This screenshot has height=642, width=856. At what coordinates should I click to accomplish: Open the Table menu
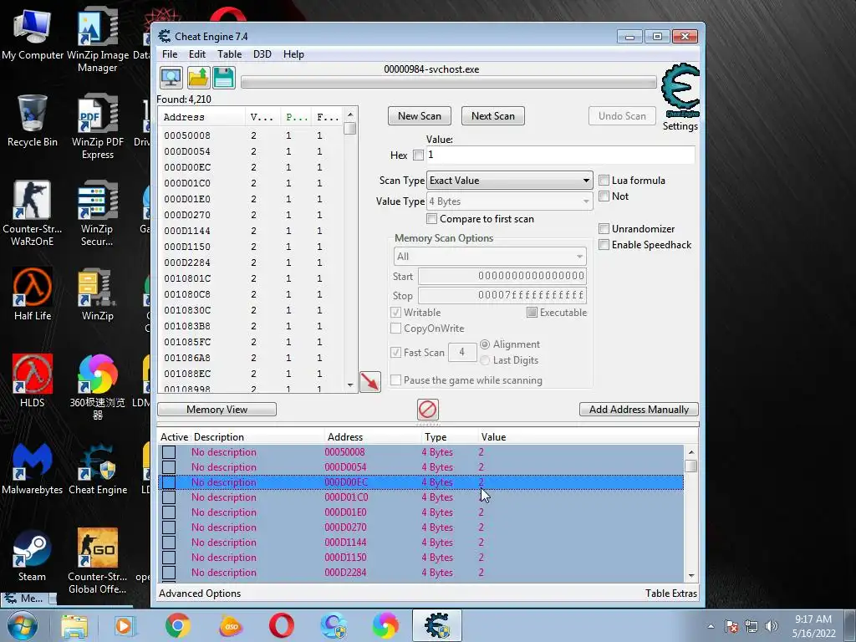[229, 54]
